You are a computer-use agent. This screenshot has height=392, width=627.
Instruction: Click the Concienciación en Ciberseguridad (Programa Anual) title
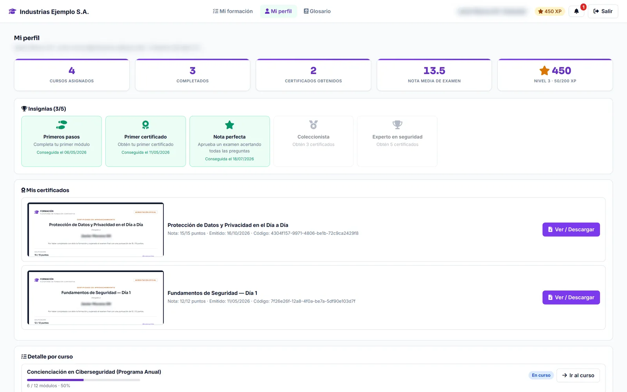[94, 372]
